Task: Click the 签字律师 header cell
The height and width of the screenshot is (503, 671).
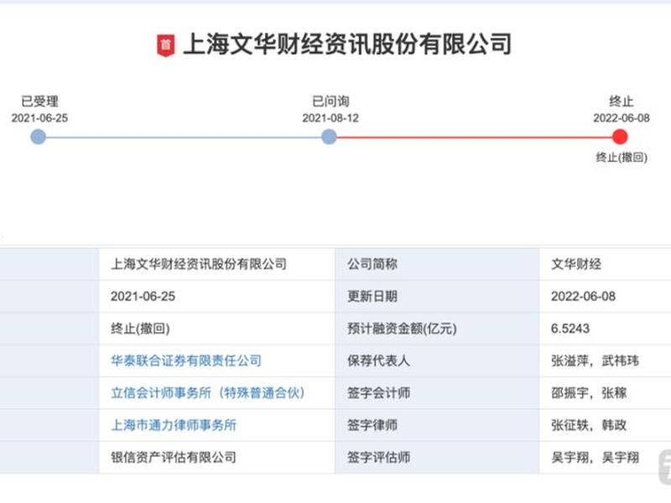Action: click(437, 425)
